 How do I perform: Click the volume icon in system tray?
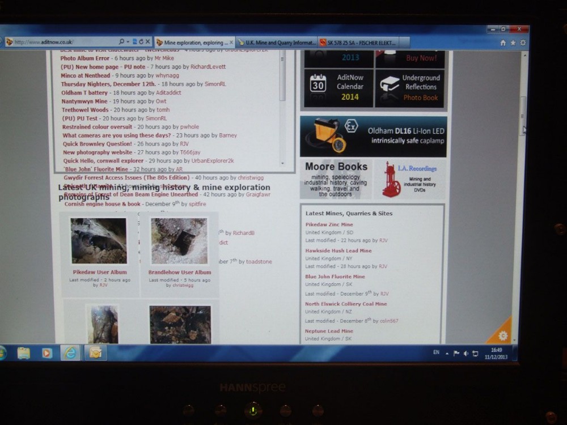466,353
